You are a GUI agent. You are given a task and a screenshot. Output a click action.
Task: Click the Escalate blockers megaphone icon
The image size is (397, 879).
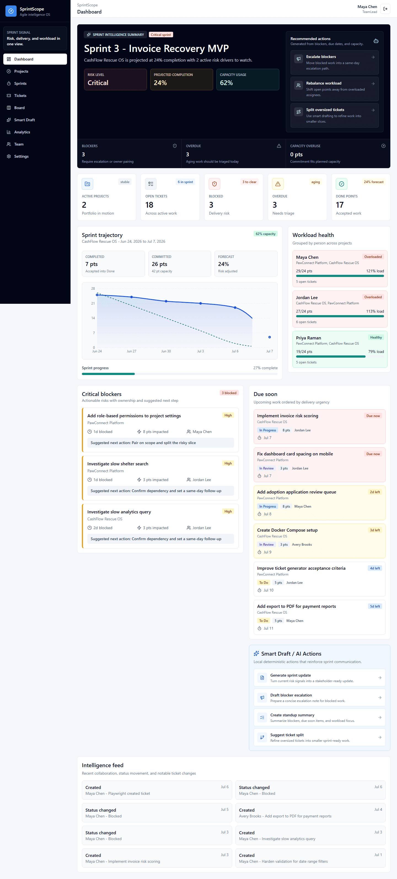[x=299, y=59]
